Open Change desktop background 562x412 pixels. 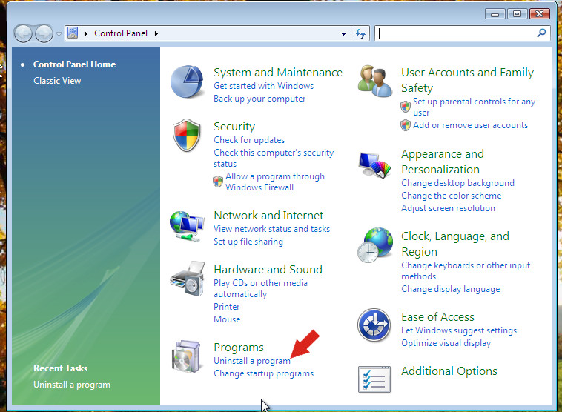pos(457,183)
